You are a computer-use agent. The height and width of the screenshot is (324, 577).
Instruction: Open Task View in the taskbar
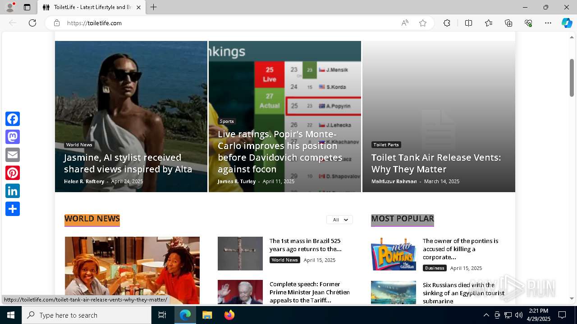click(x=162, y=315)
